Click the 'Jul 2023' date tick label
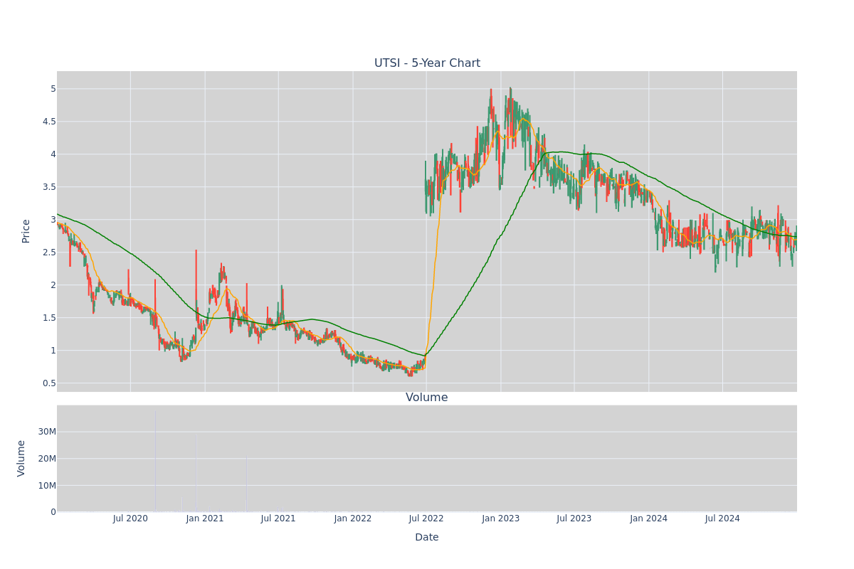Image resolution: width=854 pixels, height=569 pixels. (574, 519)
